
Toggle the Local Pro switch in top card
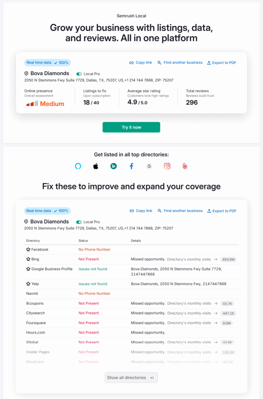click(x=79, y=74)
